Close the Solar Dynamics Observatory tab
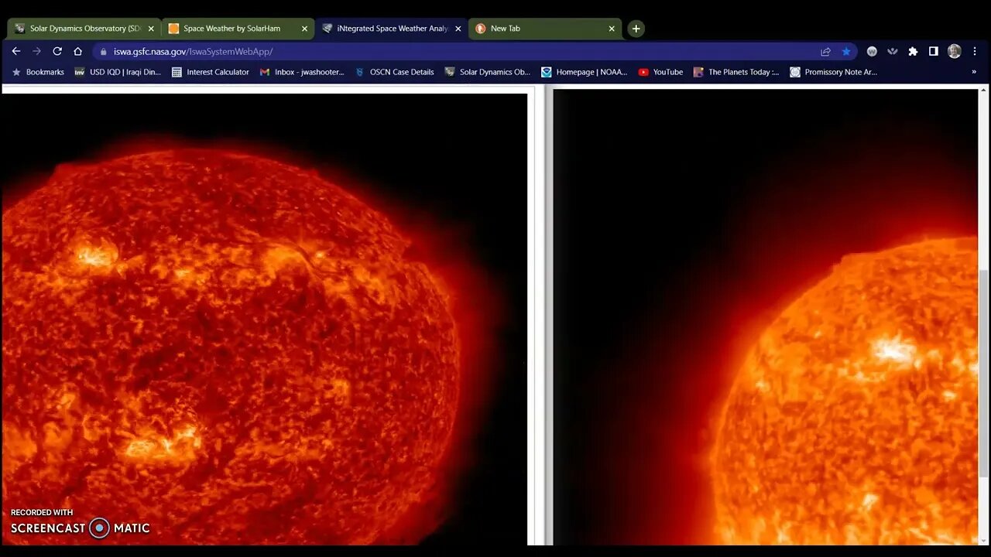The height and width of the screenshot is (557, 991). click(151, 29)
